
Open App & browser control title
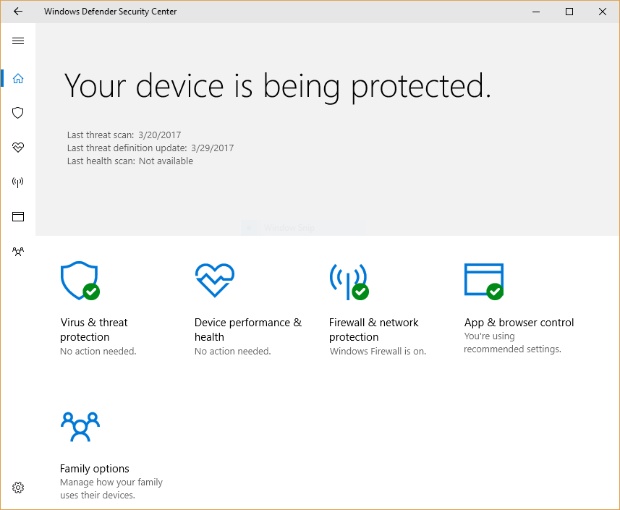(x=519, y=323)
